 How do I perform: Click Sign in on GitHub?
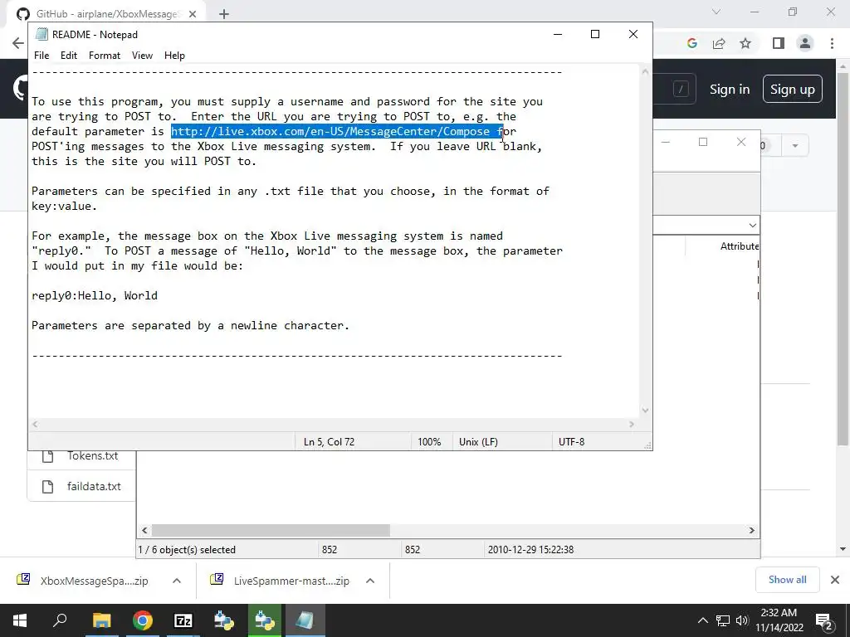[x=730, y=90]
